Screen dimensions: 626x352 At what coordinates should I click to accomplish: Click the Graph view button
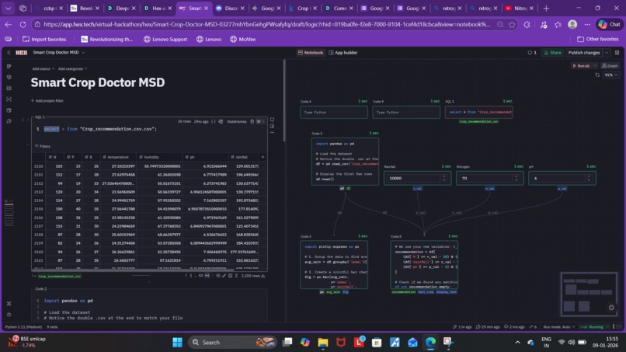tap(610, 65)
